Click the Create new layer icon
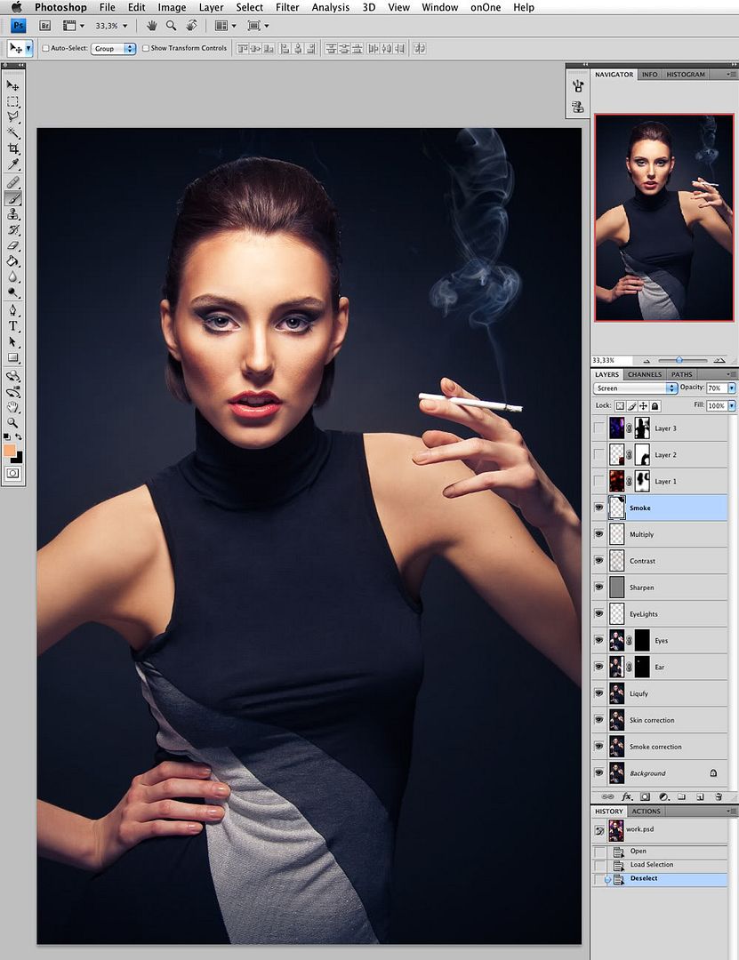 click(700, 796)
